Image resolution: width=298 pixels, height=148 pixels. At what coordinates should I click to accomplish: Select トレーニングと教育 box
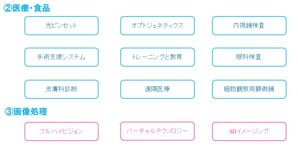(157, 57)
